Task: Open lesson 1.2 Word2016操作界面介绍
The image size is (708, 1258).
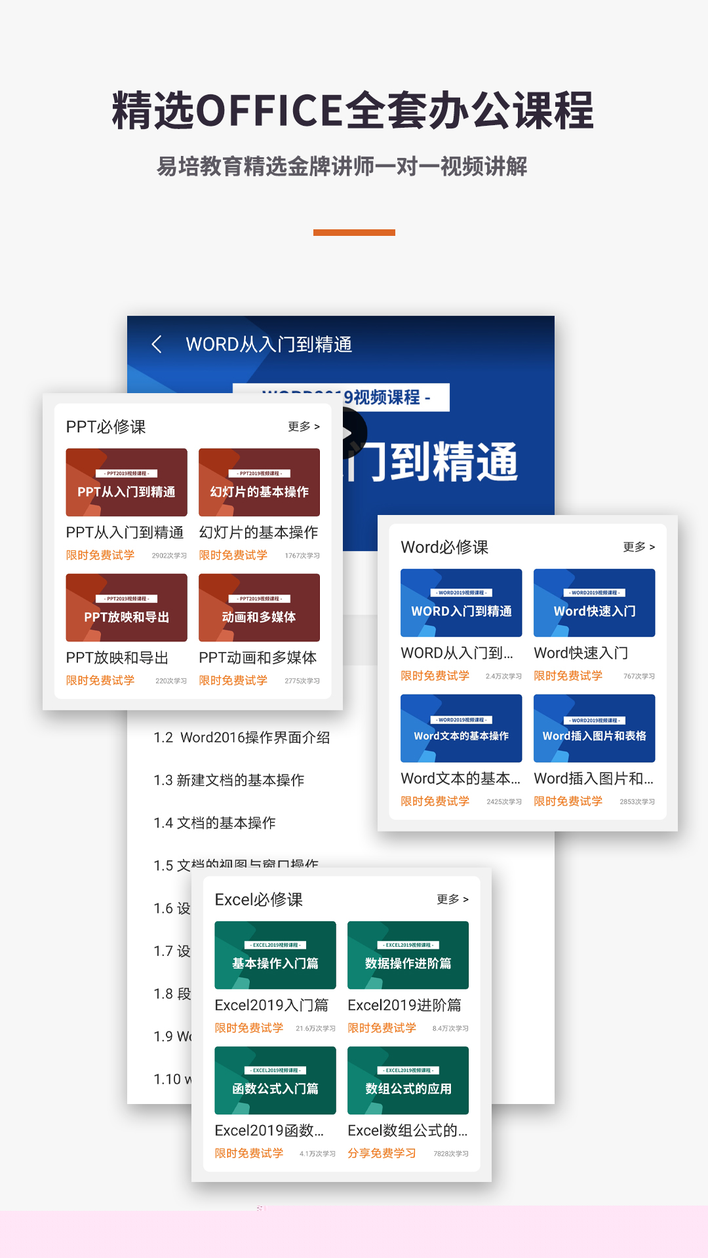Action: [241, 738]
